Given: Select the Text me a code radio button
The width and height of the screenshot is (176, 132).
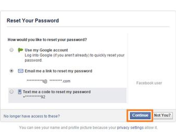Looking at the screenshot, I should pyautogui.click(x=11, y=92).
